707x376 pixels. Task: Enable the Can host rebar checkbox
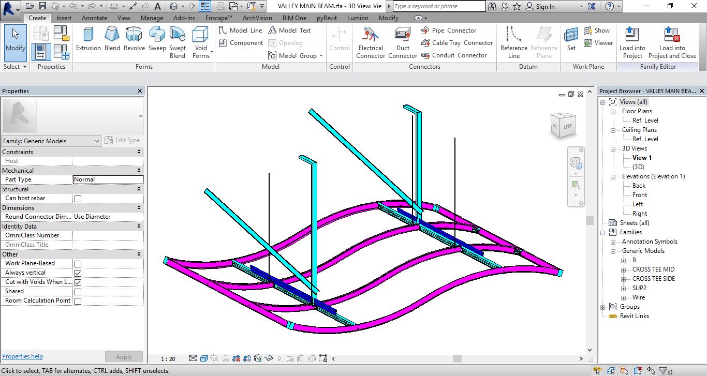(x=78, y=199)
